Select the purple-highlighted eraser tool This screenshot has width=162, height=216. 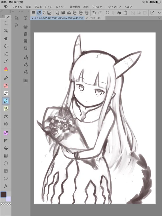pos(6,133)
